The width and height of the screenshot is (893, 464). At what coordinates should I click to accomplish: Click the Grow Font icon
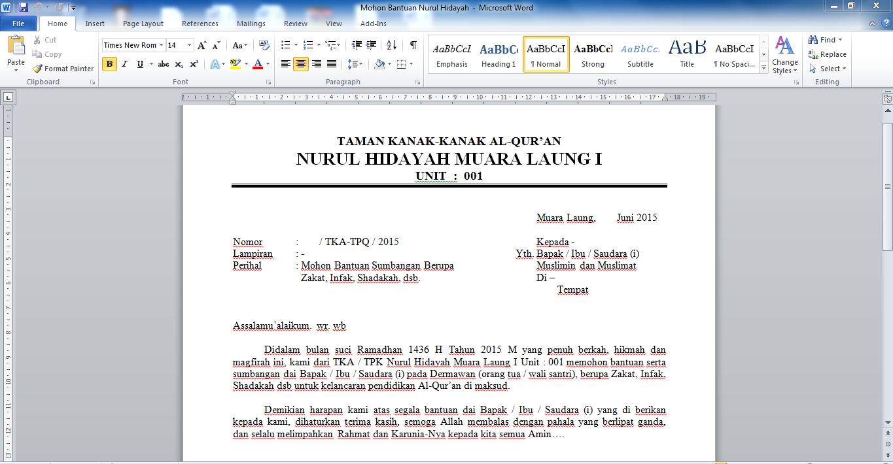click(202, 45)
